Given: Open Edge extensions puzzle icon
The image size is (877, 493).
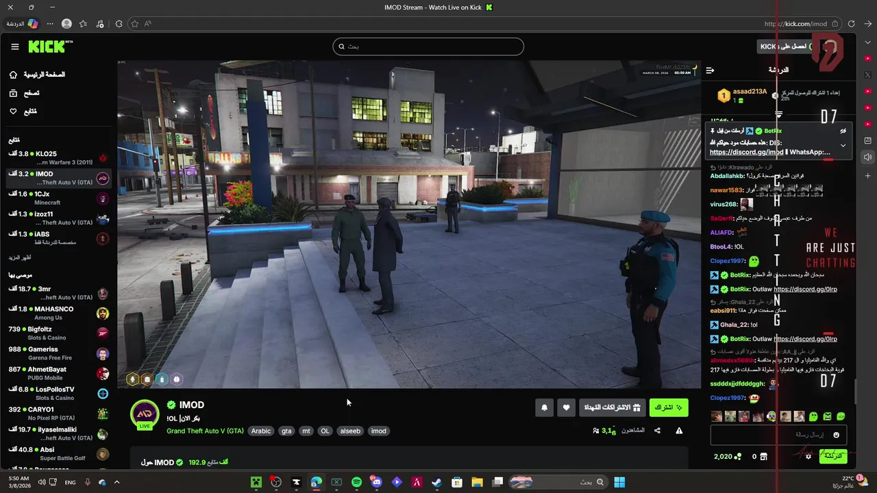Looking at the screenshot, I should tap(119, 23).
